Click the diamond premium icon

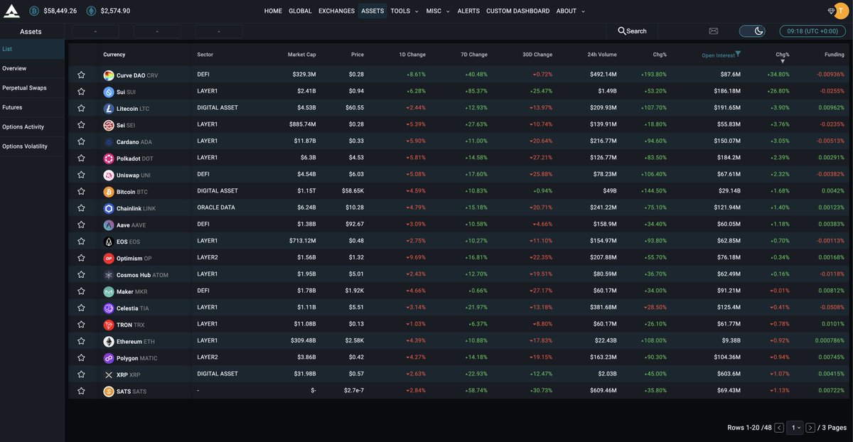tap(832, 11)
